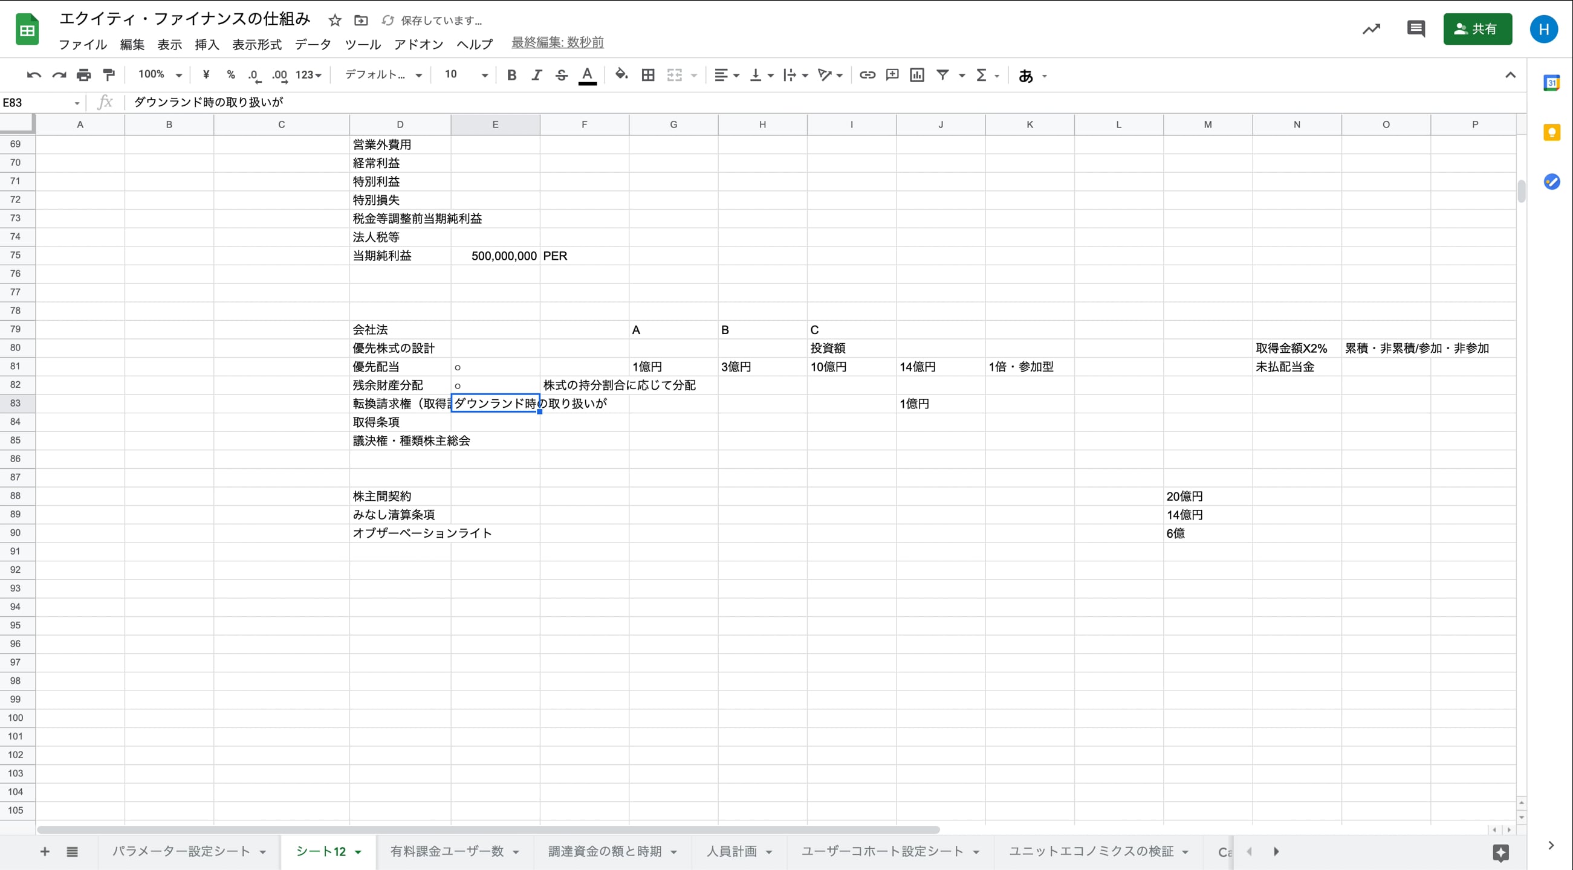Open the 最終編集: 数秒前 link
This screenshot has width=1573, height=870.
tap(557, 42)
